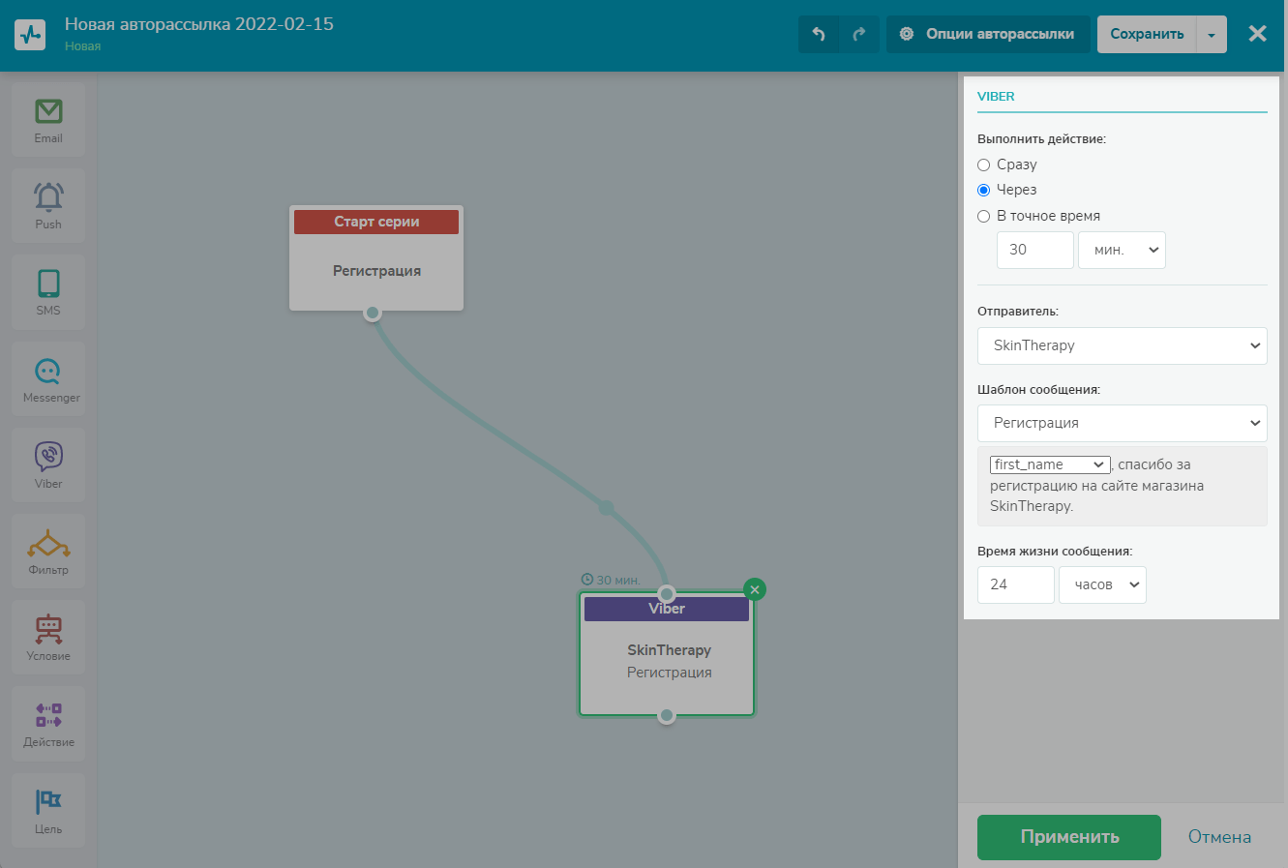Screen dimensions: 1288x868
Task: Add an Email block from the sidebar
Action: 48,120
